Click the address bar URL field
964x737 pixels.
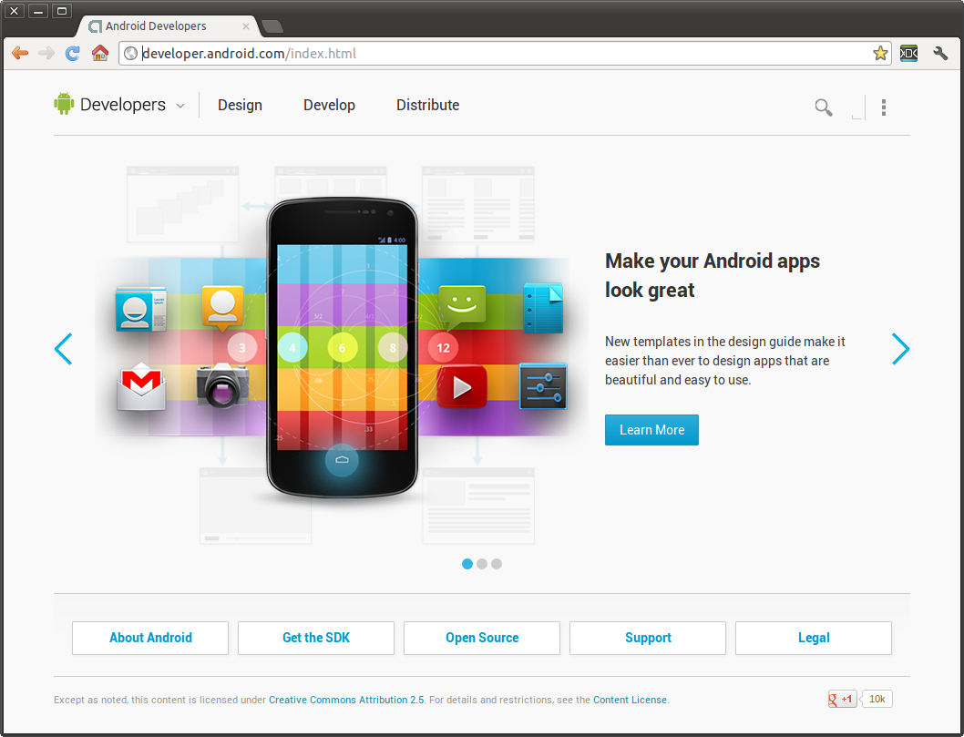[x=504, y=54]
